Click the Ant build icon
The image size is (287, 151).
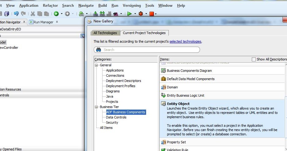[116, 14]
